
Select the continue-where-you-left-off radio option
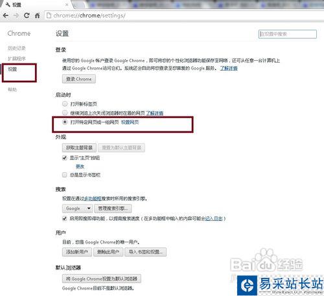(x=65, y=113)
